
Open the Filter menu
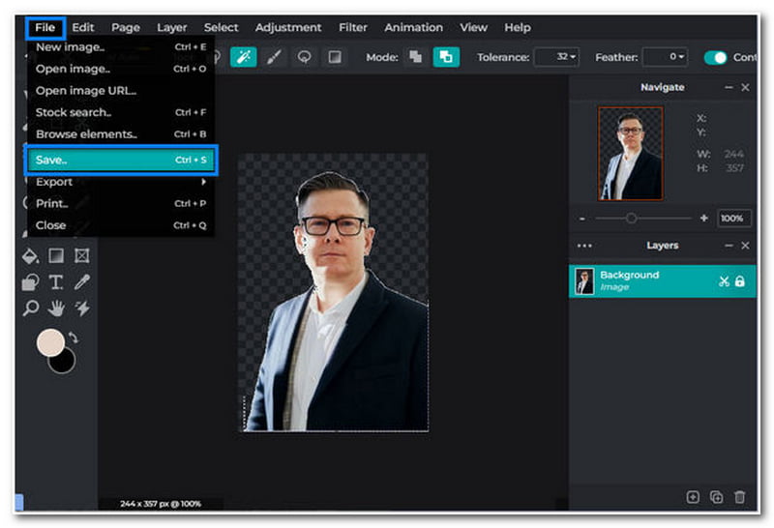[352, 27]
